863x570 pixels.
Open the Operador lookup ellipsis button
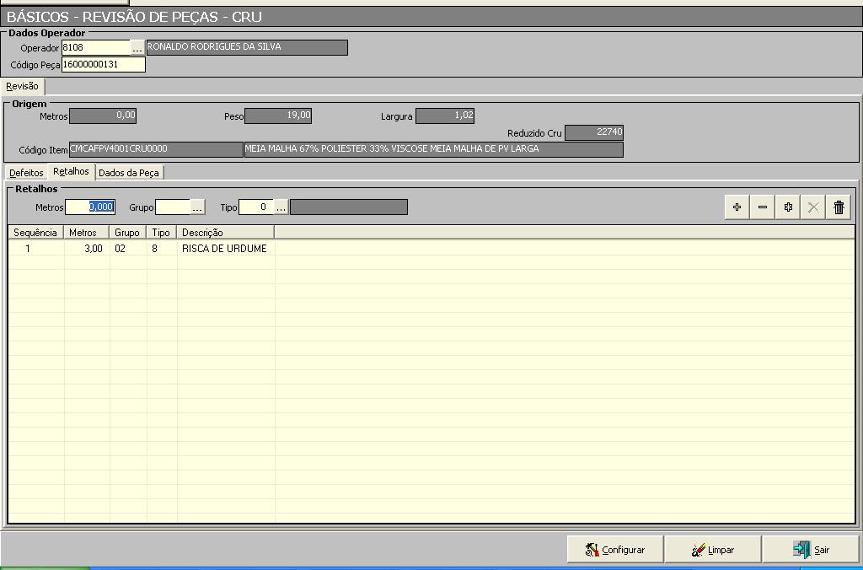coord(137,48)
